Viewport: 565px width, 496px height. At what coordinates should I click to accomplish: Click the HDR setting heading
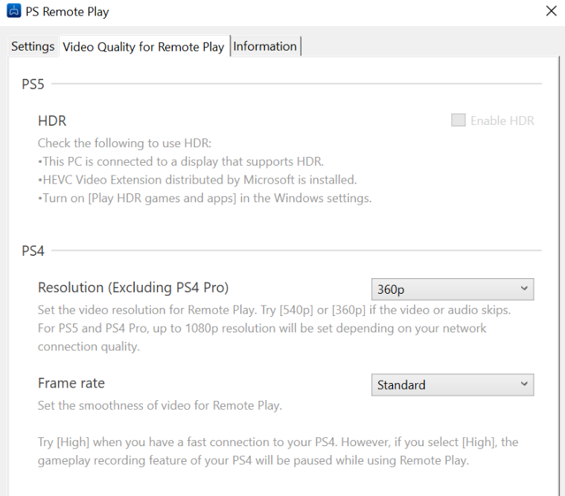point(52,121)
